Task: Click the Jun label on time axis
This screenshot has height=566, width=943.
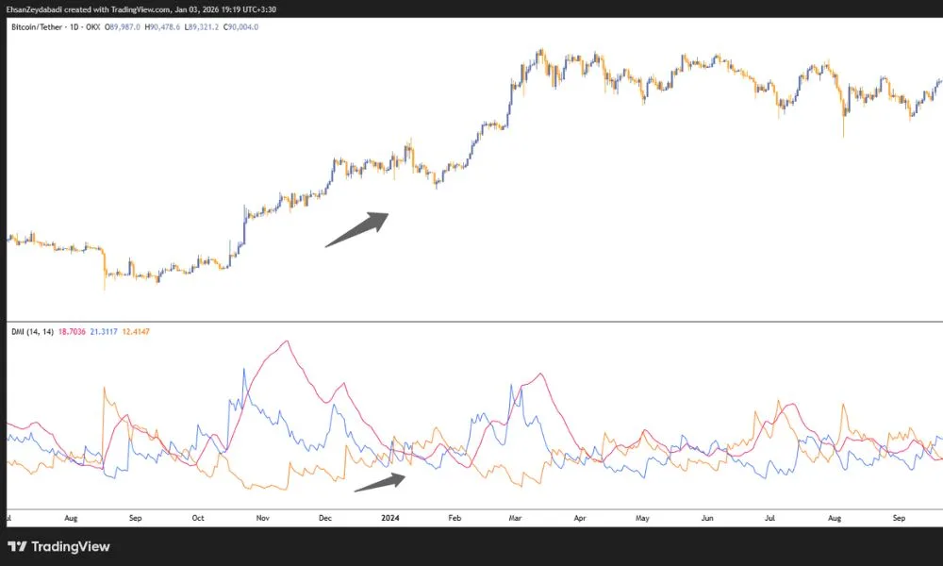Action: [706, 518]
